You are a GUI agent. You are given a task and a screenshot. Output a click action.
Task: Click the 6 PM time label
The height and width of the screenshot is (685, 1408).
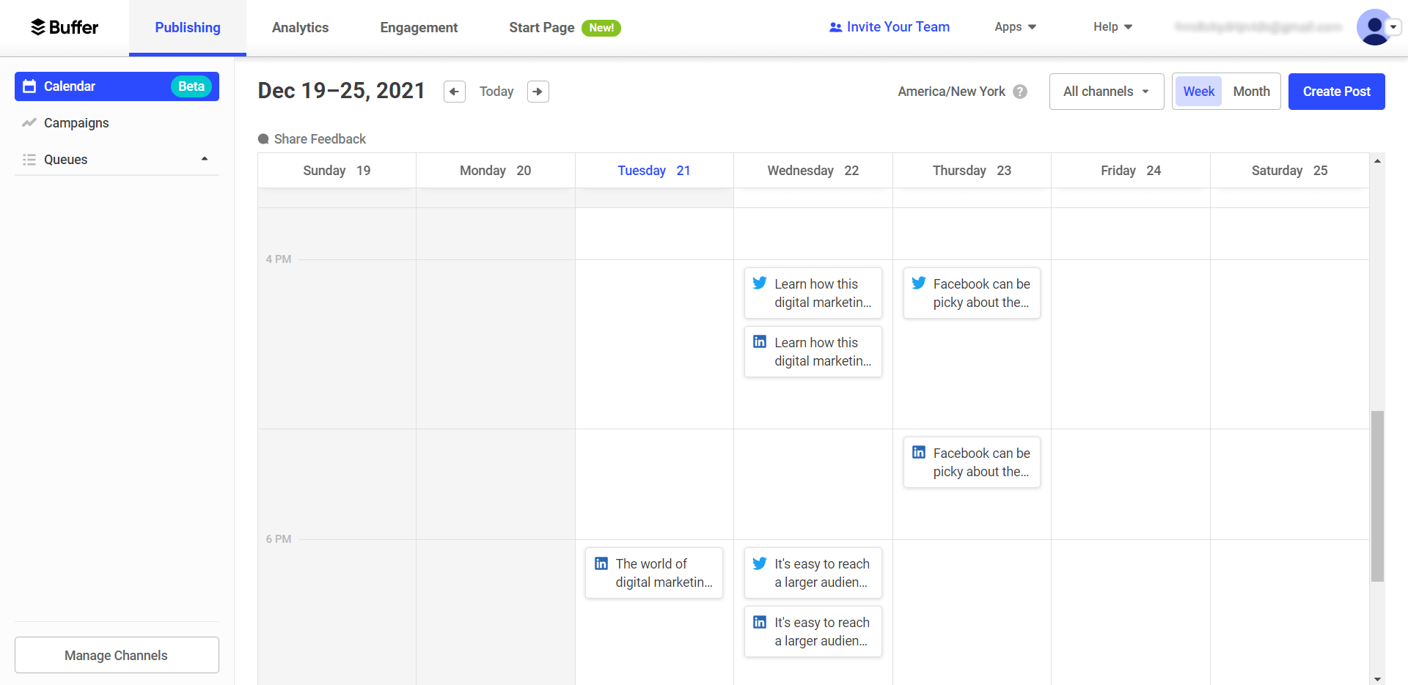pos(279,539)
